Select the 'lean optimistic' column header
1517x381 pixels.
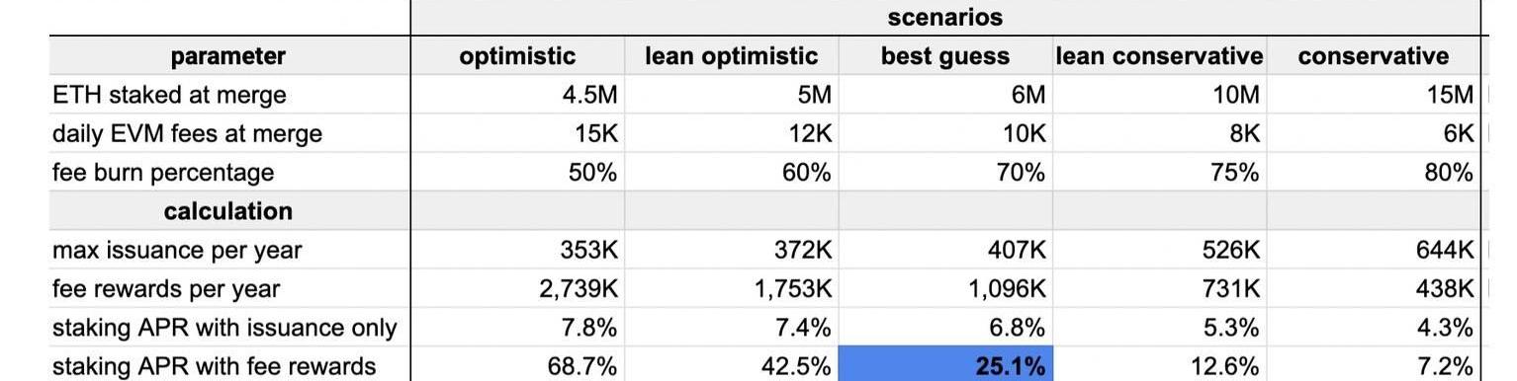[732, 56]
